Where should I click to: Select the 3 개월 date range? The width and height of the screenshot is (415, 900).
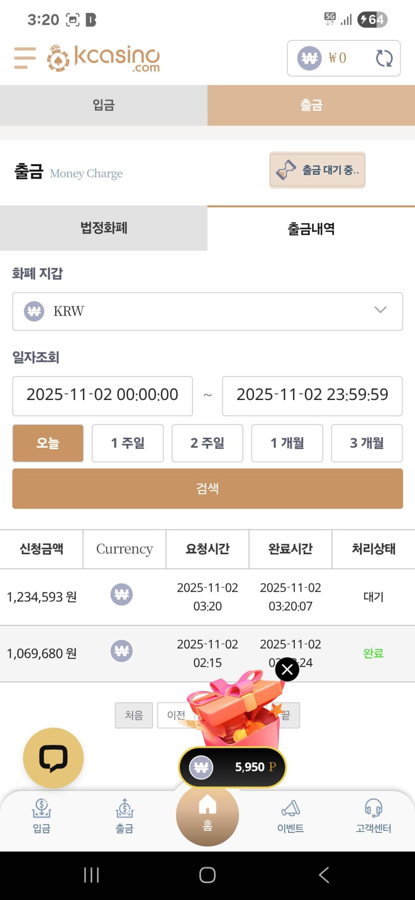367,443
